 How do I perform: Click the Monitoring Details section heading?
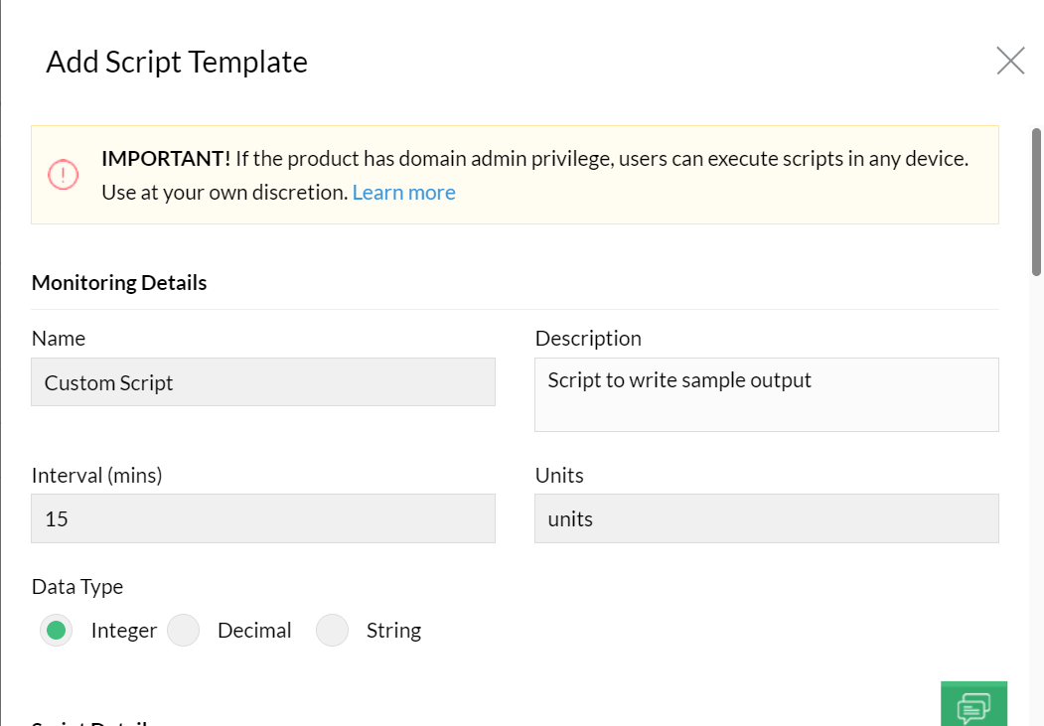point(119,283)
